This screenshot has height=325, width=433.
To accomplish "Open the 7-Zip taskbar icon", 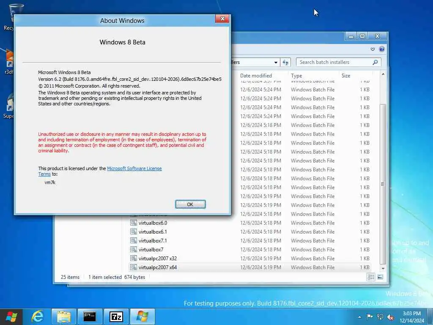I will tap(116, 317).
